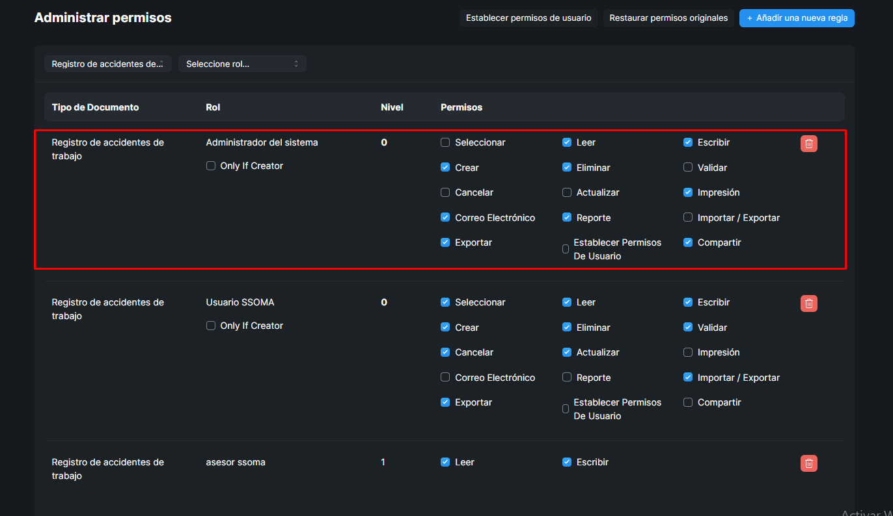Open the document type filter dropdown
This screenshot has width=893, height=516.
click(107, 64)
